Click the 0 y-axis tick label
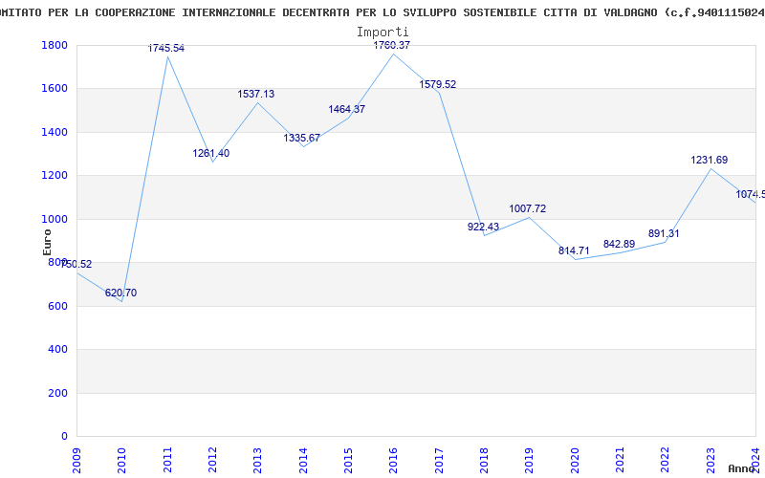 64,437
